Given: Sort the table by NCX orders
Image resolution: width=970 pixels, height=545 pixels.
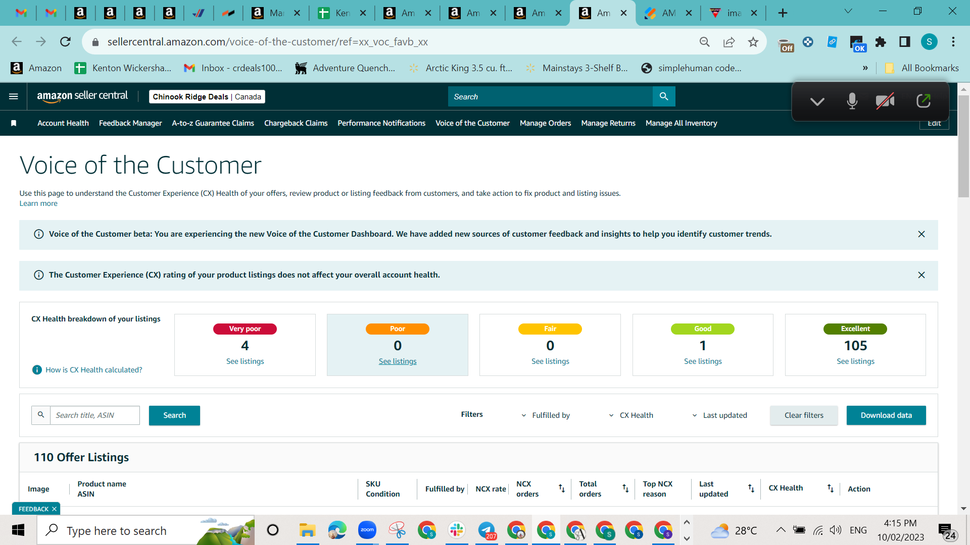Looking at the screenshot, I should click(562, 488).
